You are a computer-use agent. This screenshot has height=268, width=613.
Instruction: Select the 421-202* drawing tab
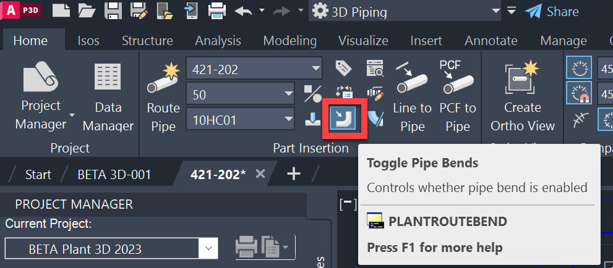click(x=218, y=174)
